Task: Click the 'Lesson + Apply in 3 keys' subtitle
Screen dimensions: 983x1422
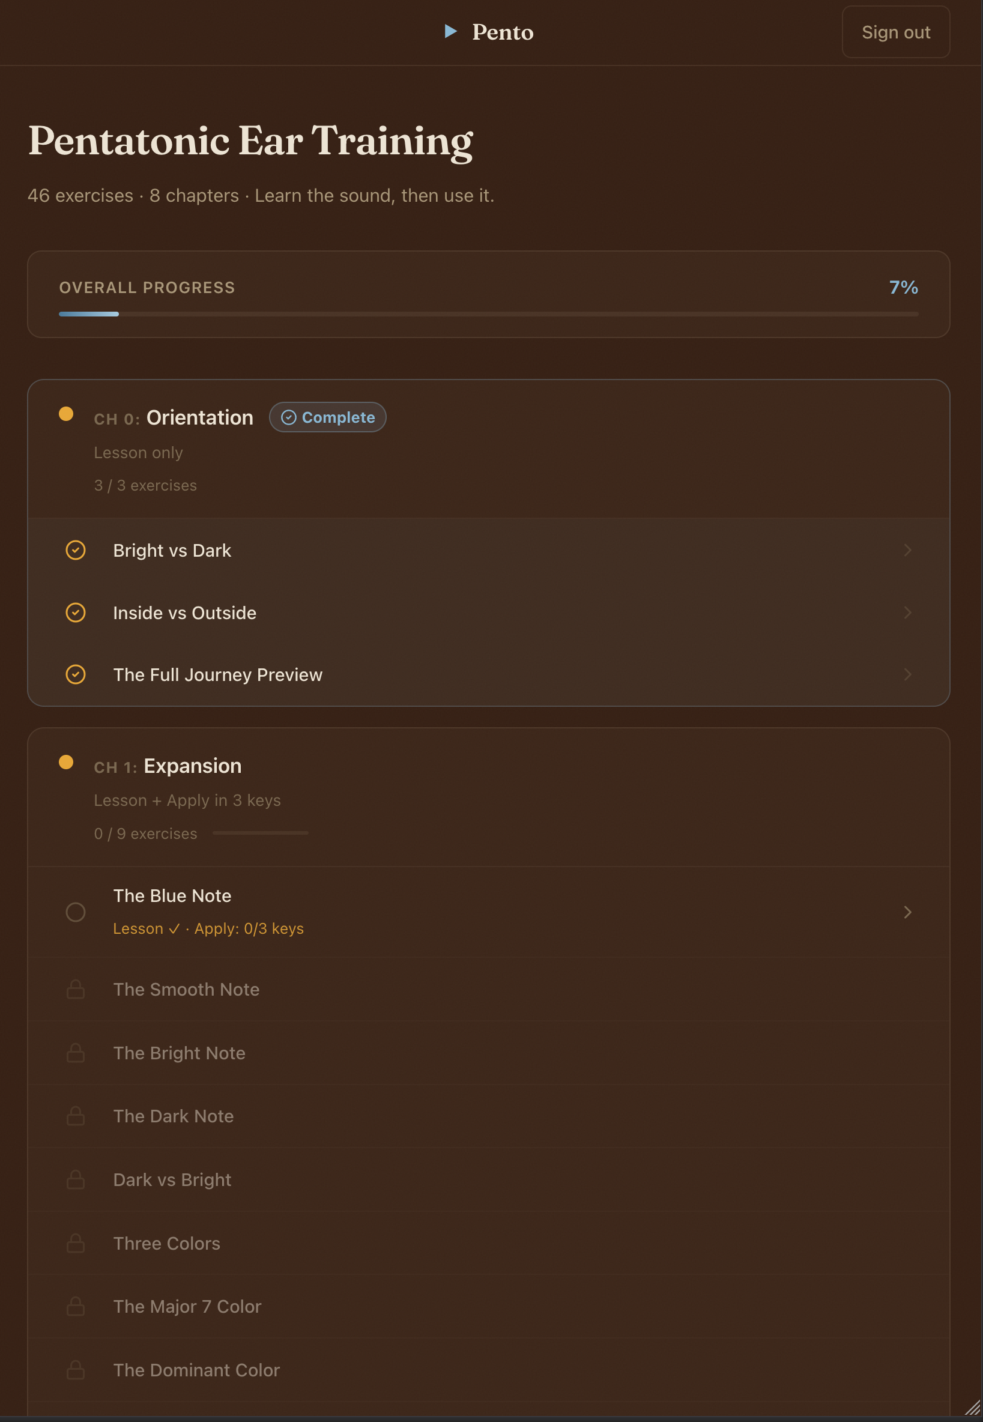Action: (x=187, y=800)
